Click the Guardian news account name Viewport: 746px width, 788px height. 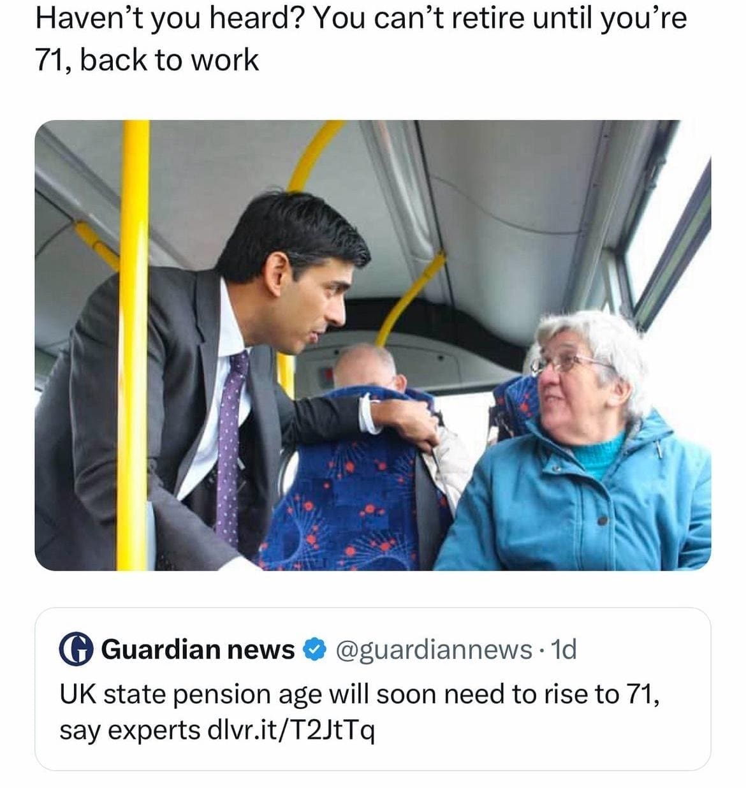pyautogui.click(x=198, y=649)
